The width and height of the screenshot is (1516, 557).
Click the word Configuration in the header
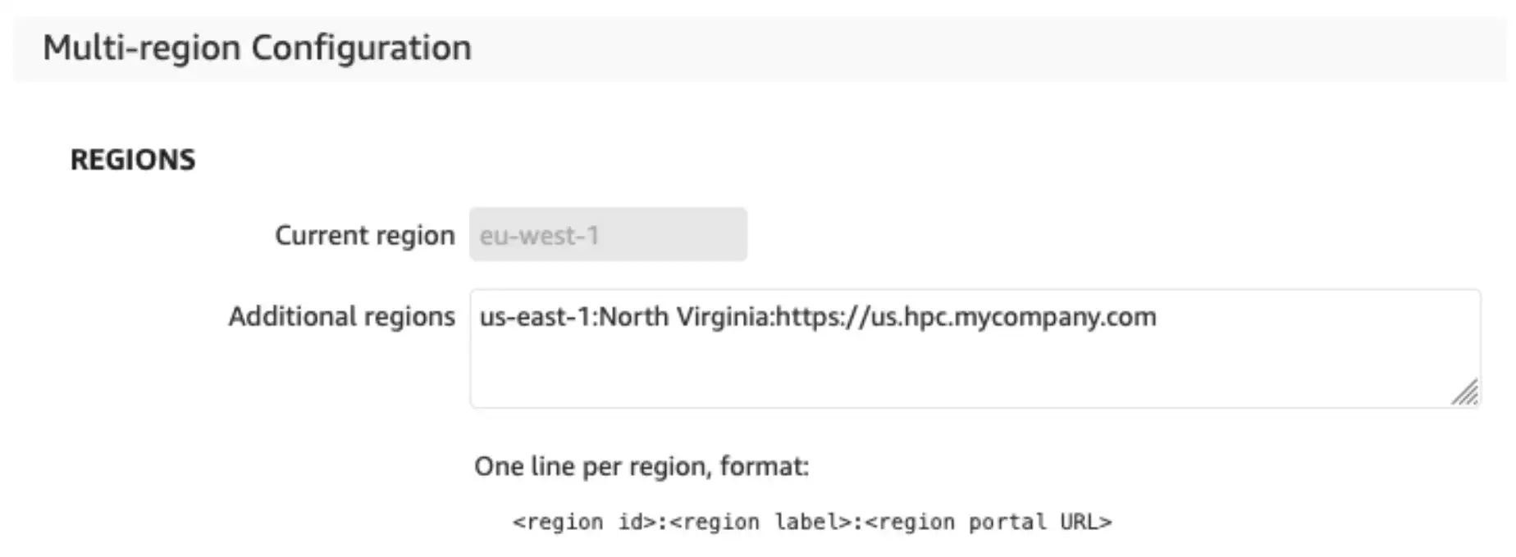click(361, 48)
